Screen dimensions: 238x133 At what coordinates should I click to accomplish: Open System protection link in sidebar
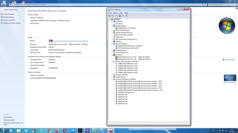(9, 20)
